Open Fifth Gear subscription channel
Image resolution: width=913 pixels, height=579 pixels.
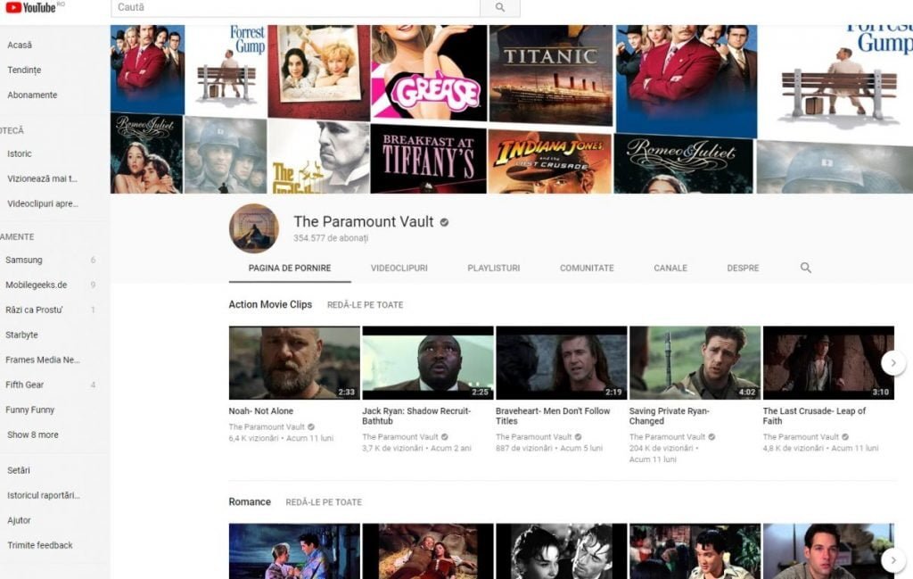pos(24,385)
